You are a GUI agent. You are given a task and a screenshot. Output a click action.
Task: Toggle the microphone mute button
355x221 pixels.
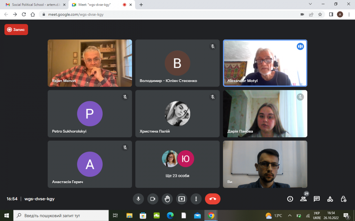(138, 199)
